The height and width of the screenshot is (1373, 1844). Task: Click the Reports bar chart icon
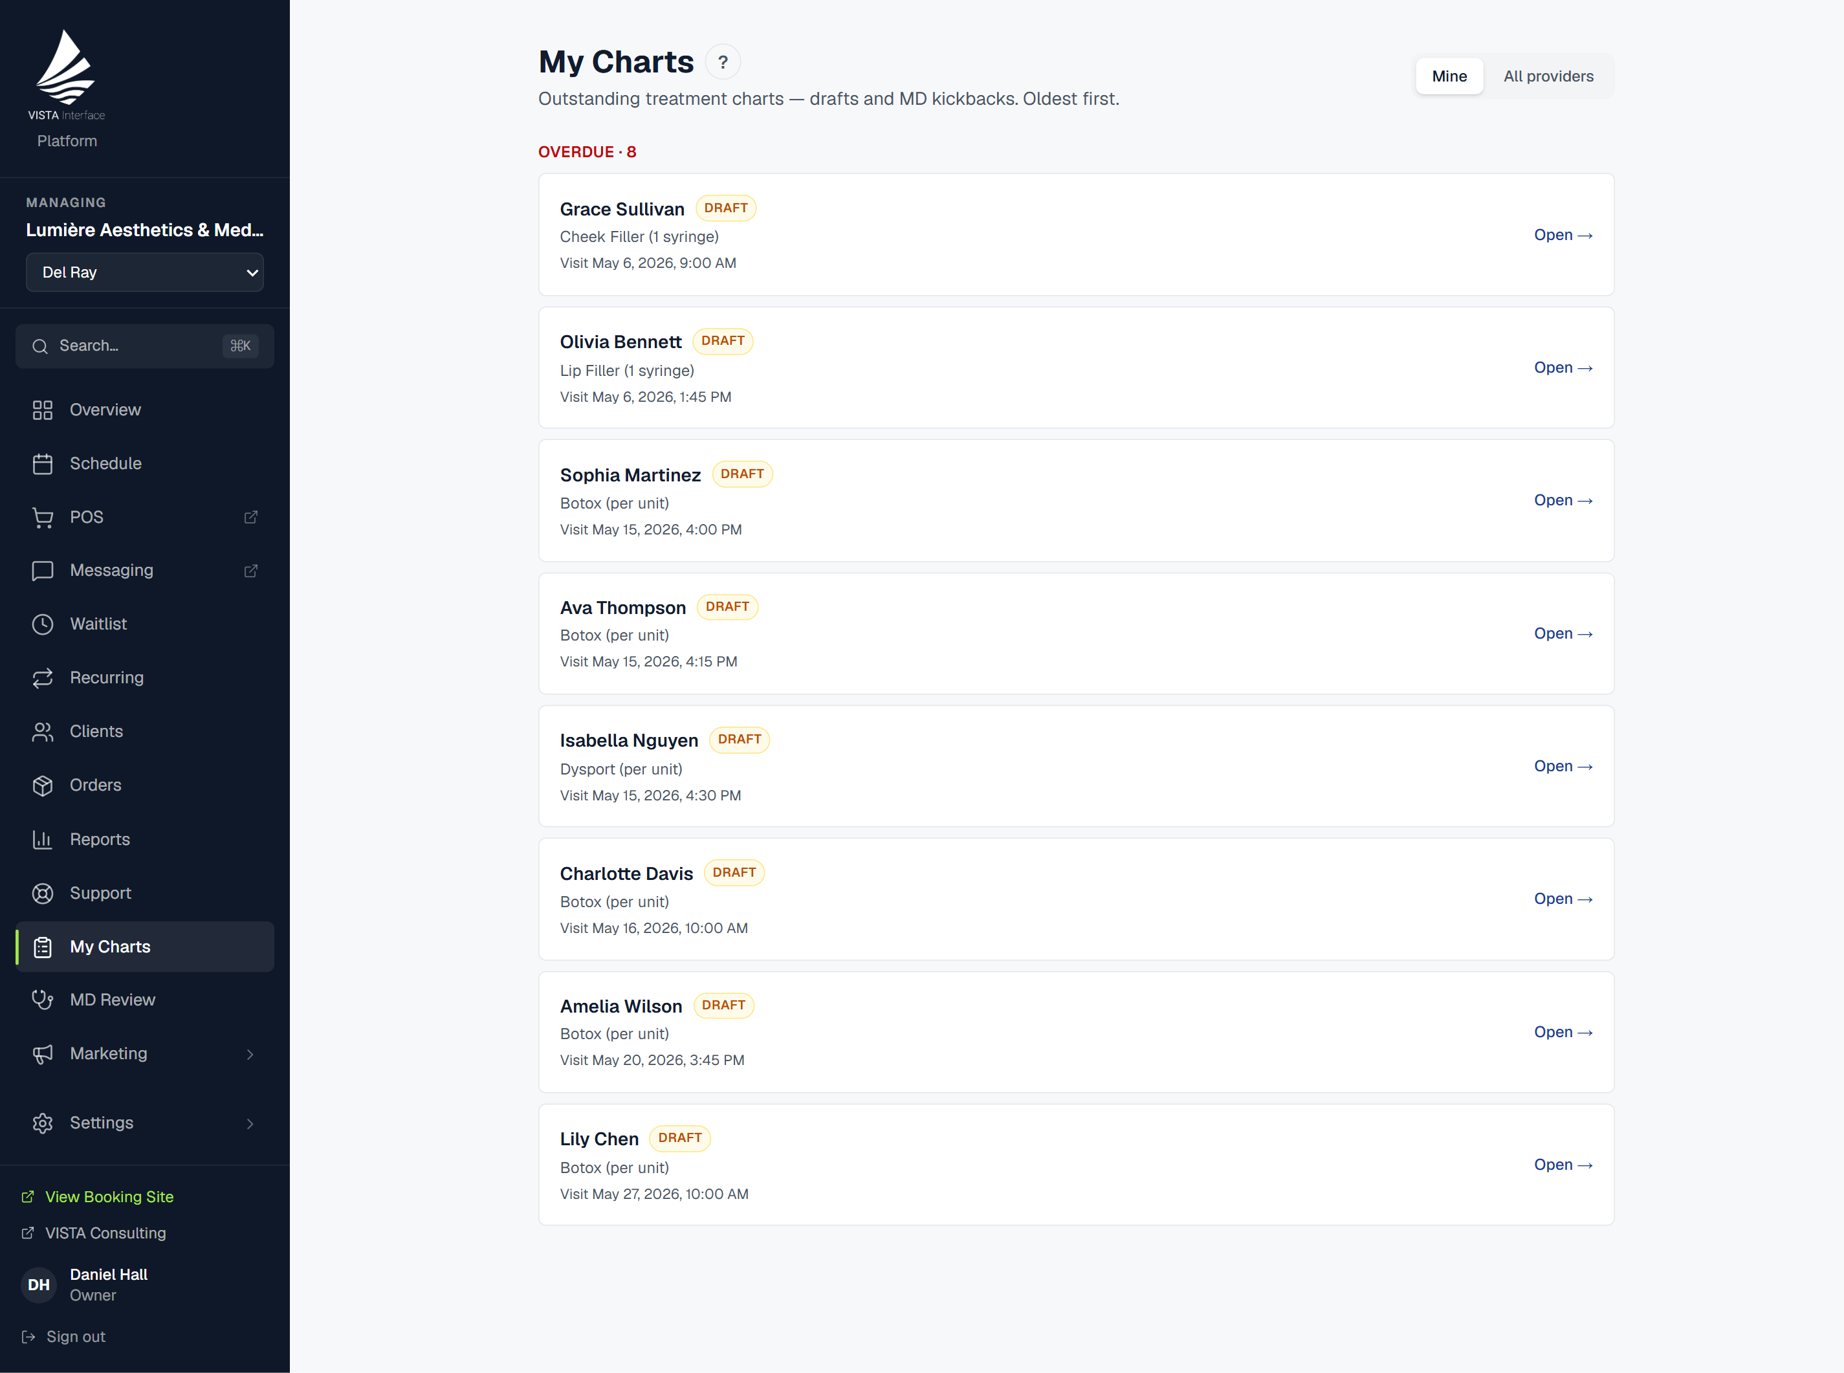(43, 839)
